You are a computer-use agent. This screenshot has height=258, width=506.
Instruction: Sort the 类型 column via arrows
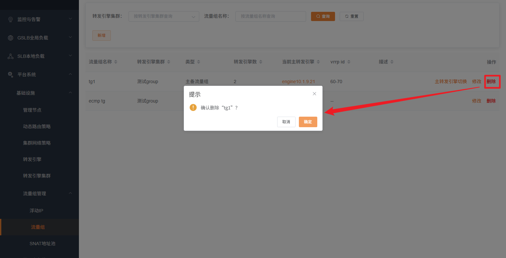tap(199, 62)
